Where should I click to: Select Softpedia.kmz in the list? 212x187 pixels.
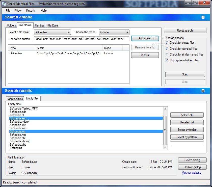coord(86,128)
